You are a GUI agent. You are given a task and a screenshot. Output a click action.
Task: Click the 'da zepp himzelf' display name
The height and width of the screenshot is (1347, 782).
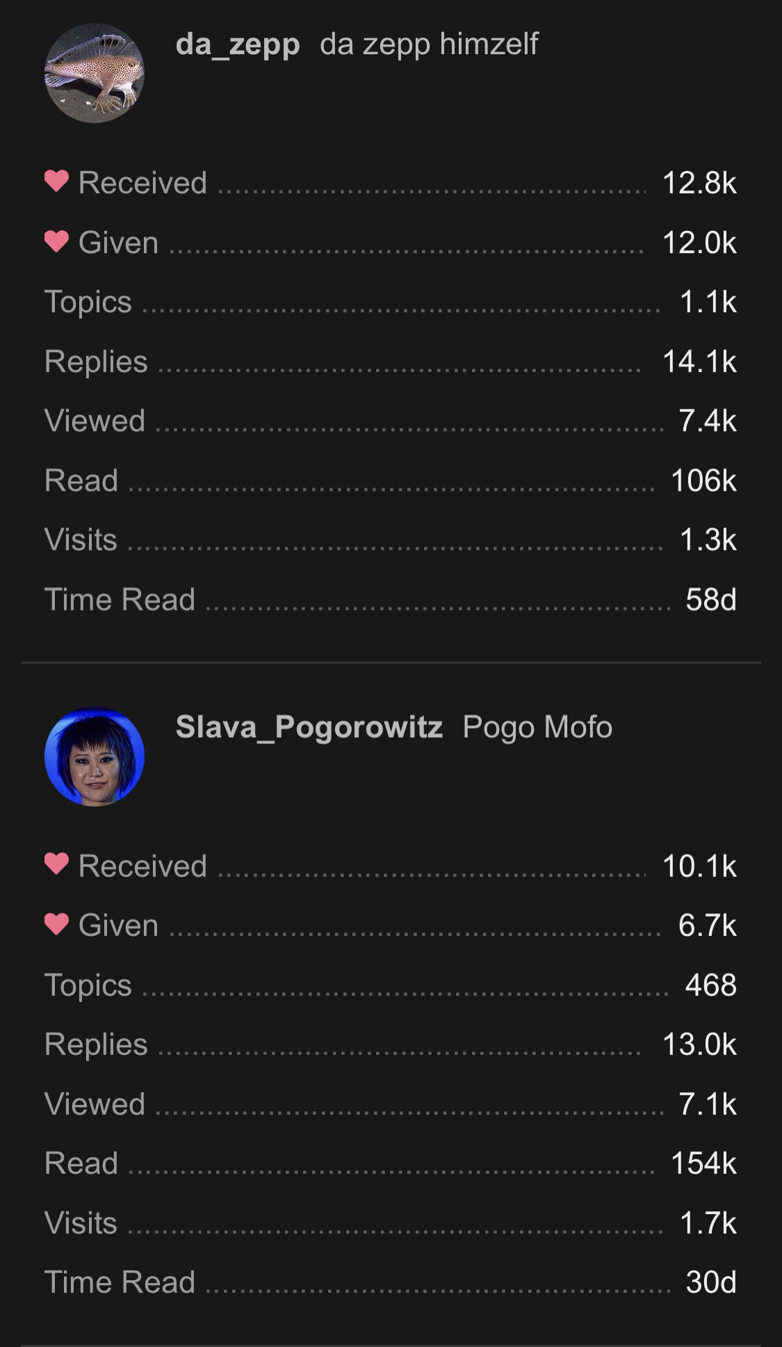(429, 45)
